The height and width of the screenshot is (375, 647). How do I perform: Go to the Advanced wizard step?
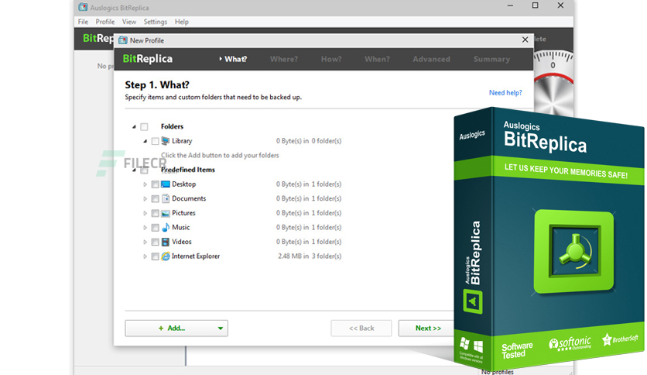432,59
